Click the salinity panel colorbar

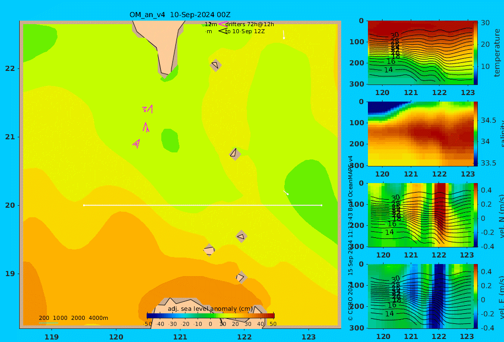coord(476,134)
